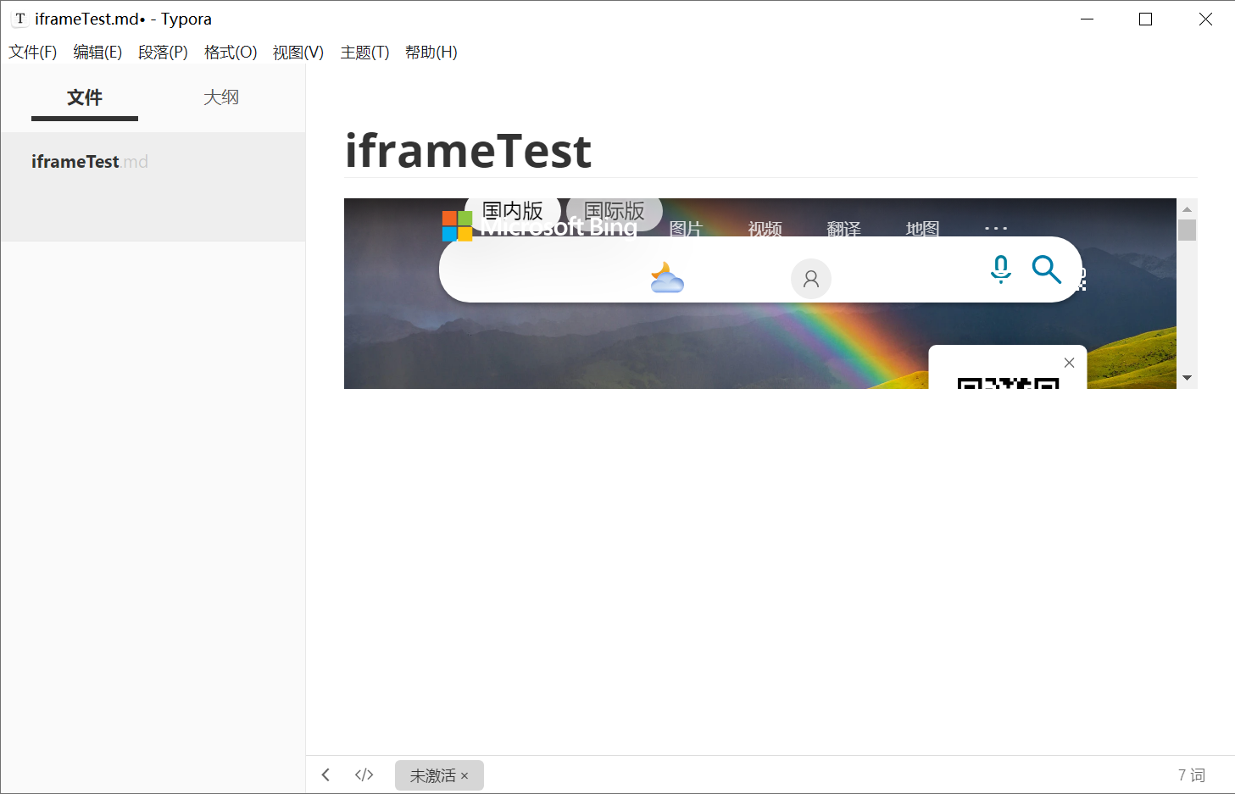Open the 主题(T) menu
The height and width of the screenshot is (794, 1235).
click(x=364, y=53)
